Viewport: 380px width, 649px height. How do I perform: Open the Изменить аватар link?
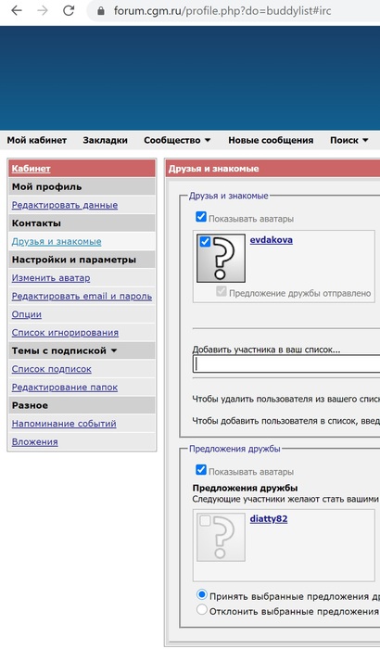51,278
